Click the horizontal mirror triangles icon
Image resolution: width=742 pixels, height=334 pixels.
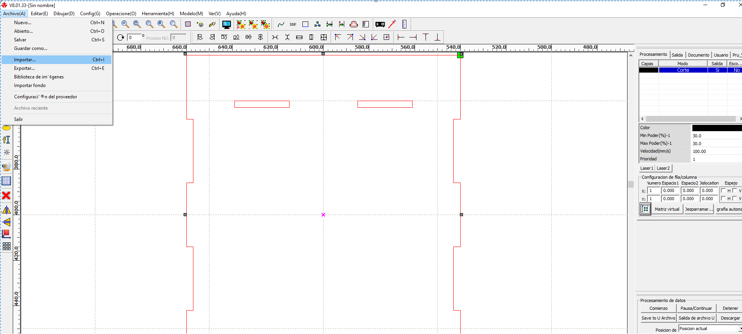pyautogui.click(x=6, y=210)
